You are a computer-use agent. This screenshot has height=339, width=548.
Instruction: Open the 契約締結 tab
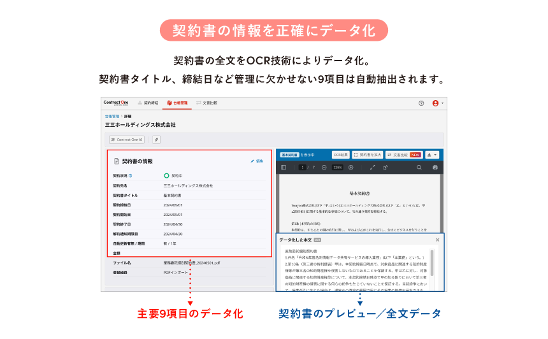pyautogui.click(x=148, y=103)
